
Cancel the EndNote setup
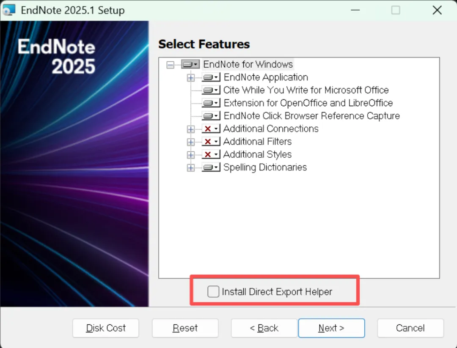410,328
